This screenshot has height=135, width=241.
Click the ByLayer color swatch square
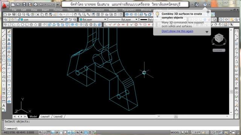[81, 19]
